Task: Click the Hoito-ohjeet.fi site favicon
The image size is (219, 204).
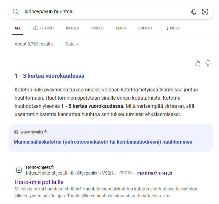Action: pyautogui.click(x=19, y=170)
